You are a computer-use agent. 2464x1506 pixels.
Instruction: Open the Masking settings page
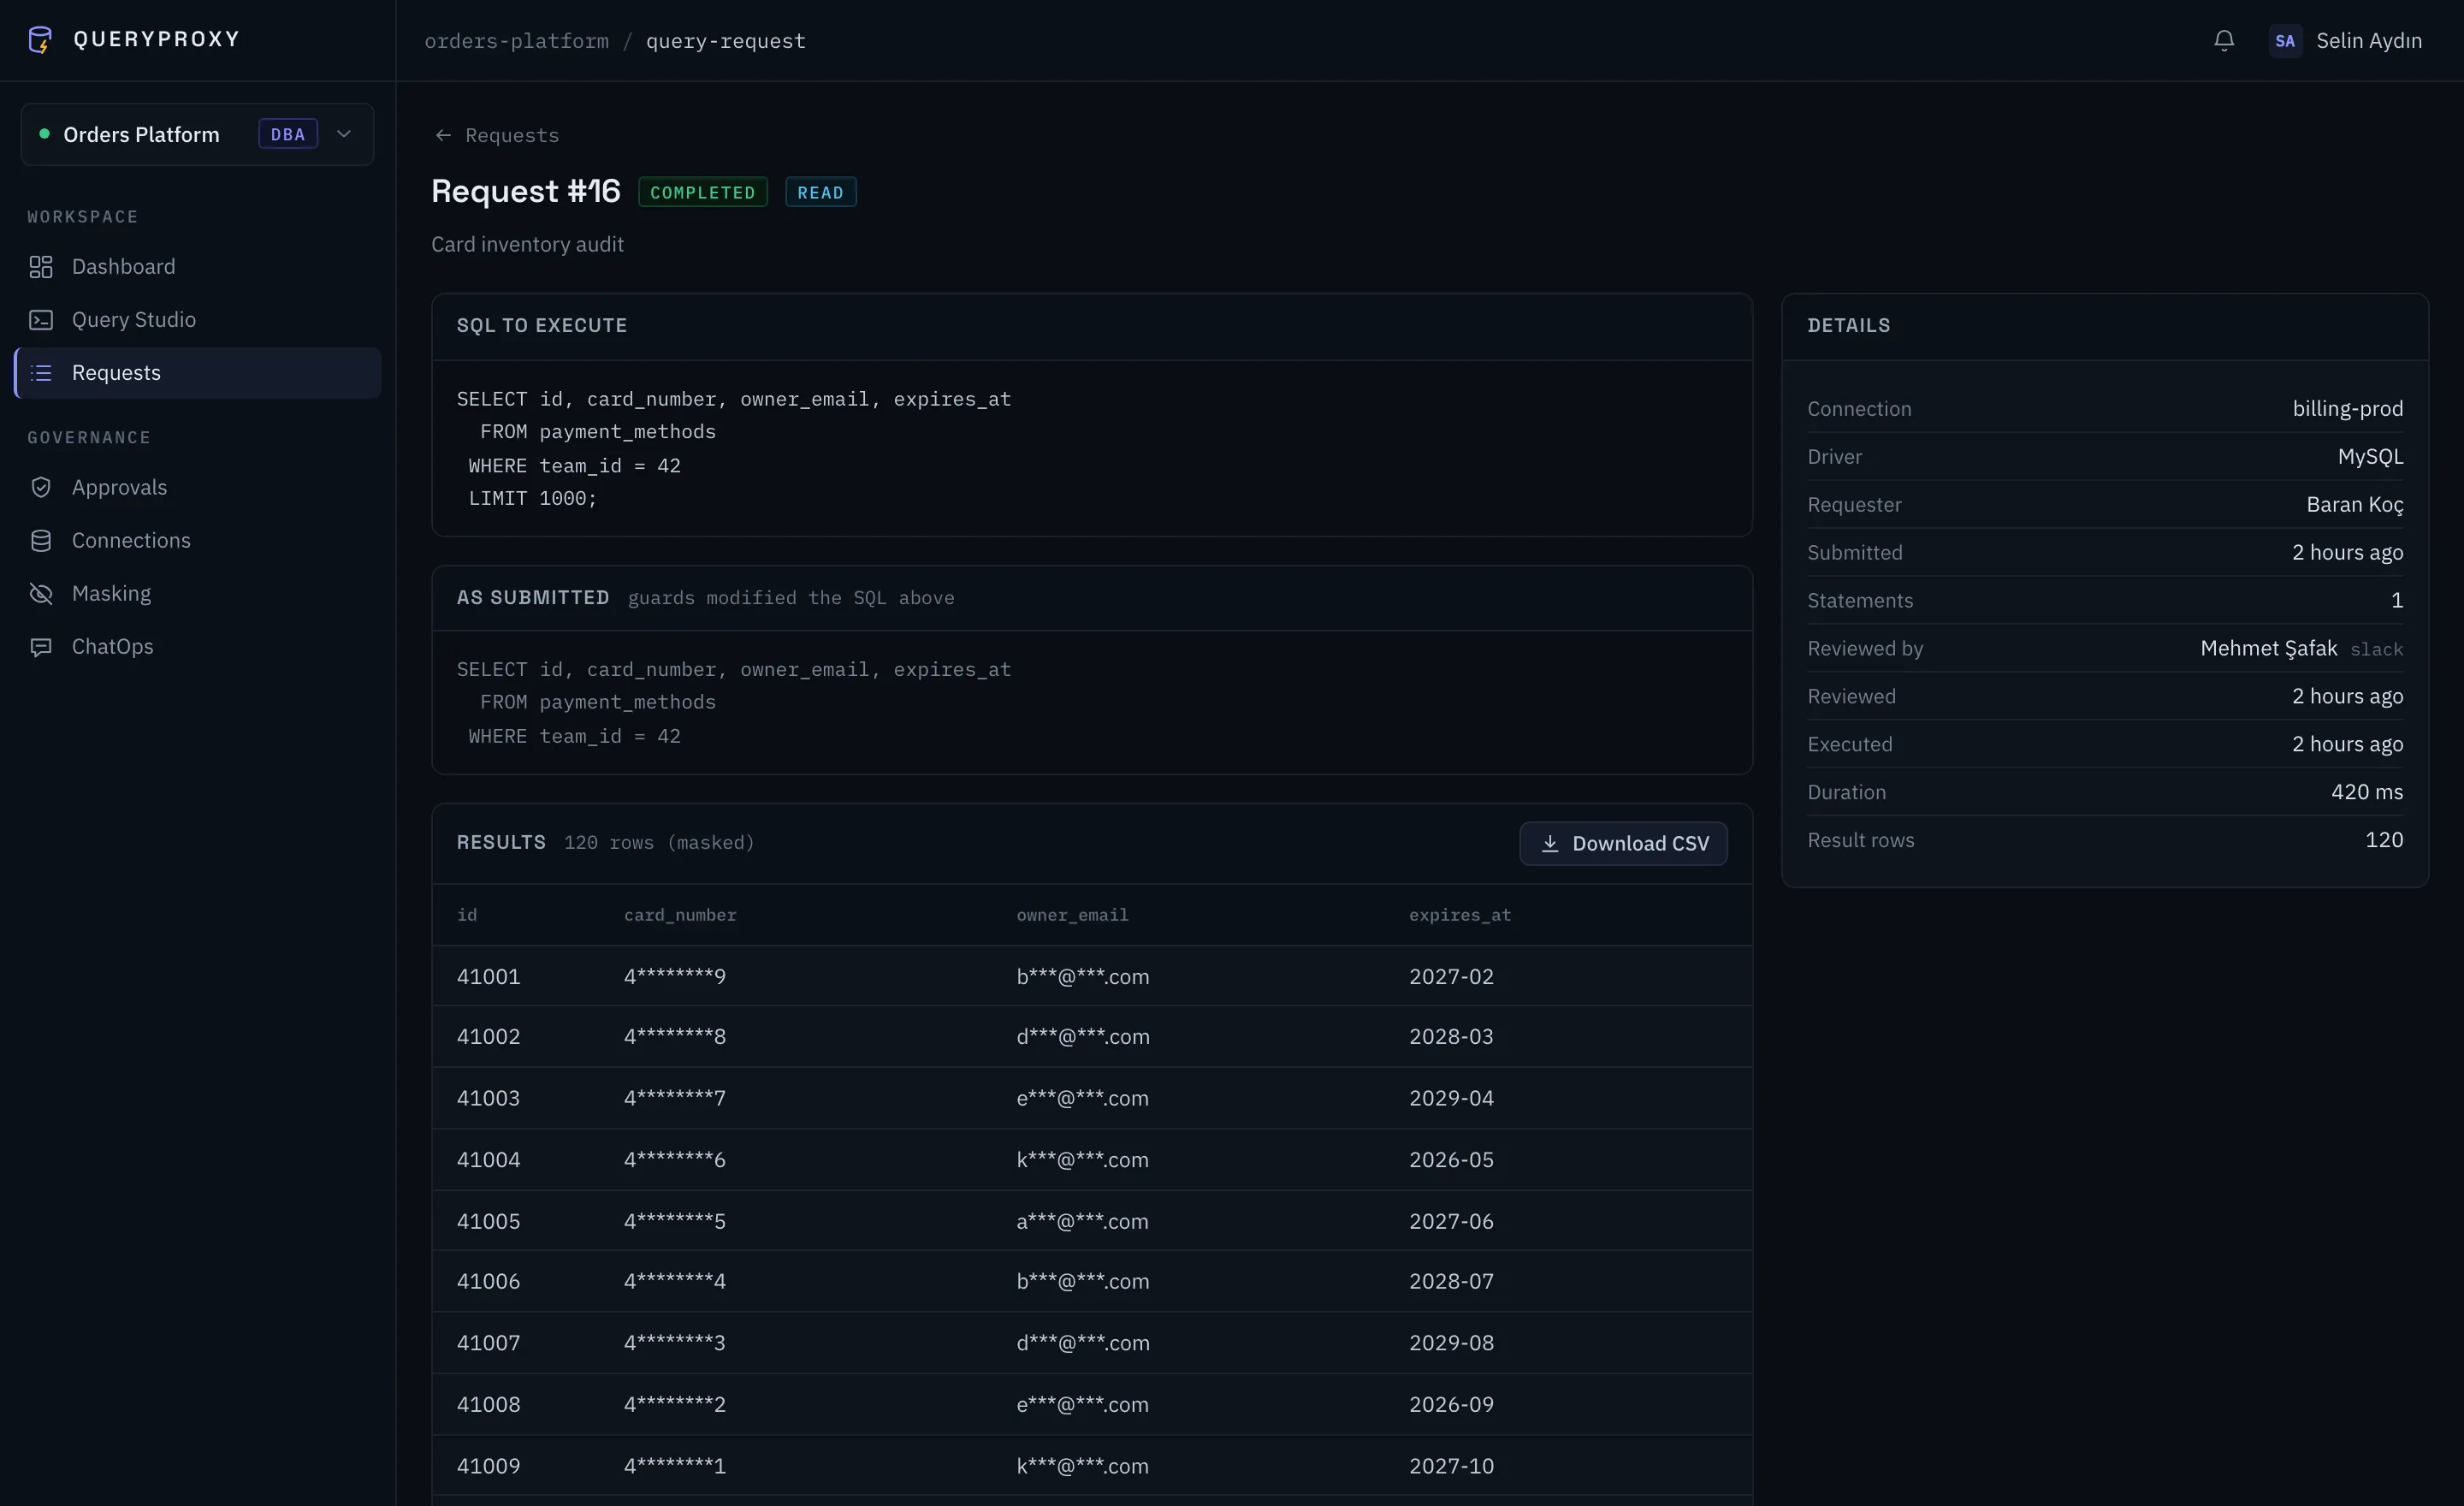point(197,594)
